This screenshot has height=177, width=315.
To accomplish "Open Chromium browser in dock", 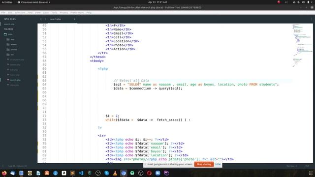I will click(x=124, y=173).
